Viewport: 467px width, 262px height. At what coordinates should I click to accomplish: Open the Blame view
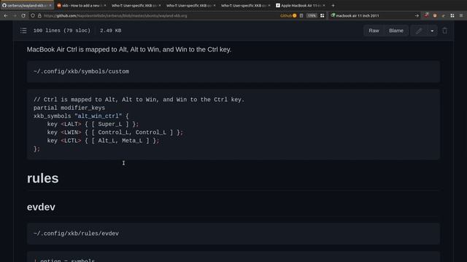point(395,31)
